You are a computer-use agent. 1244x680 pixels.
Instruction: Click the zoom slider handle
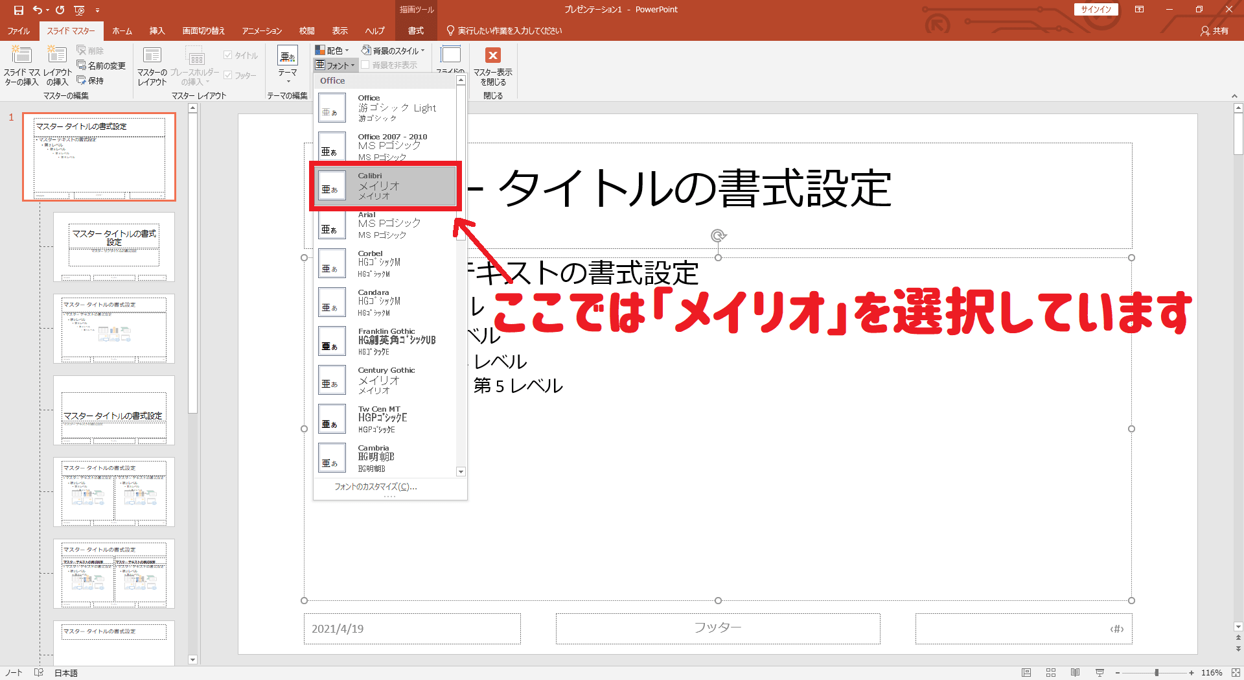tap(1157, 673)
